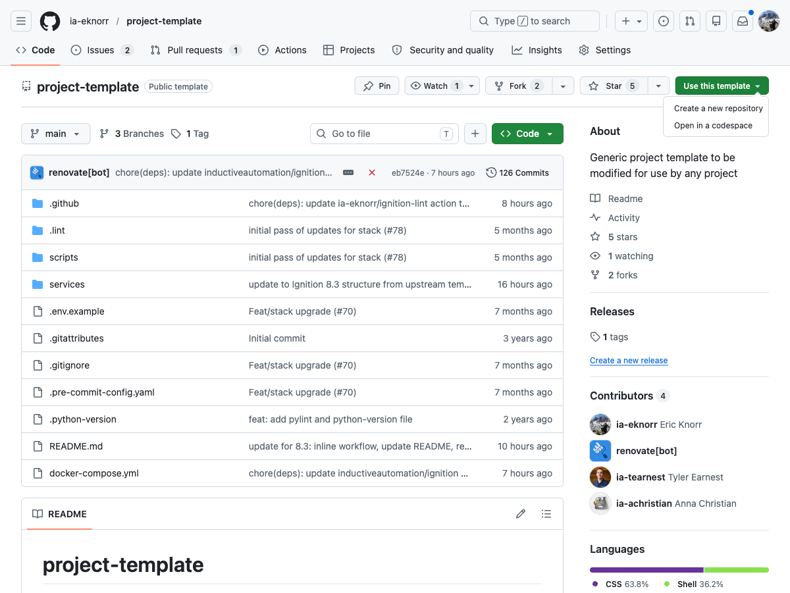View the 1 Tag link

point(190,134)
